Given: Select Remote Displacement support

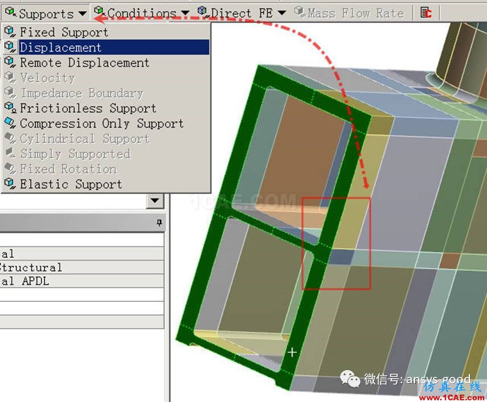Looking at the screenshot, I should [x=106, y=63].
